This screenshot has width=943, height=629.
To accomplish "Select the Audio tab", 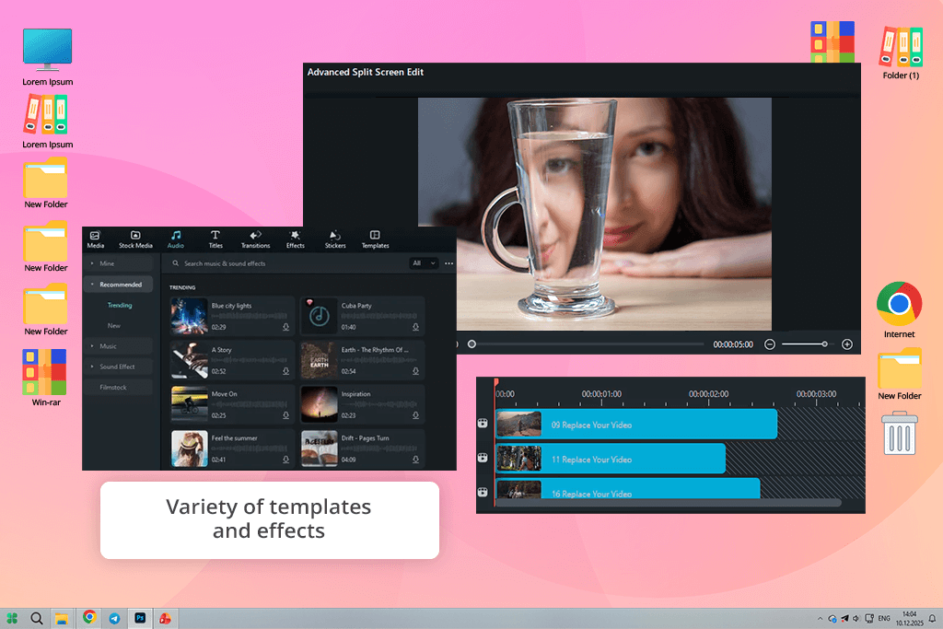I will pos(176,239).
